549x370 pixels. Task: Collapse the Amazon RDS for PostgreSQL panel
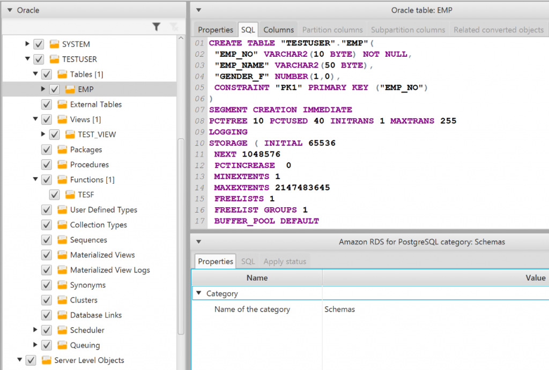[198, 241]
